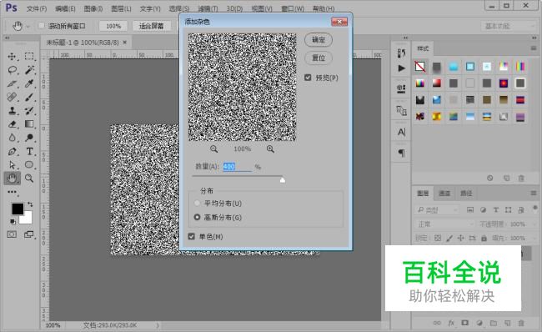The height and width of the screenshot is (332, 542).
Task: Toggle the Monochromatic (单色) checkbox
Action: pyautogui.click(x=191, y=237)
